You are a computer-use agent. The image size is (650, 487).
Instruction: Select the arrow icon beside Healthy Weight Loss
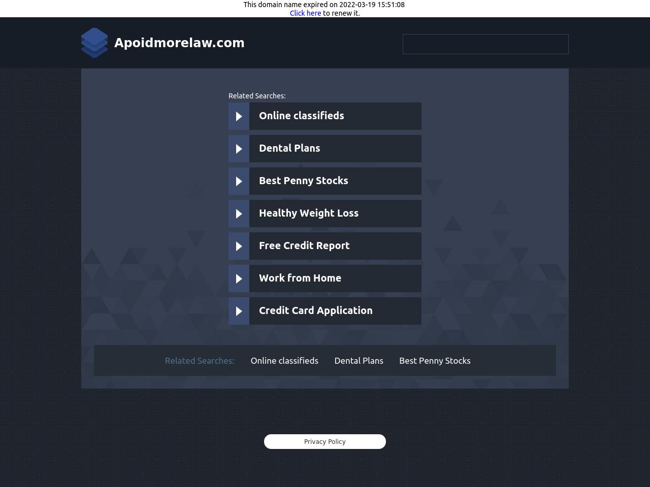(x=239, y=214)
